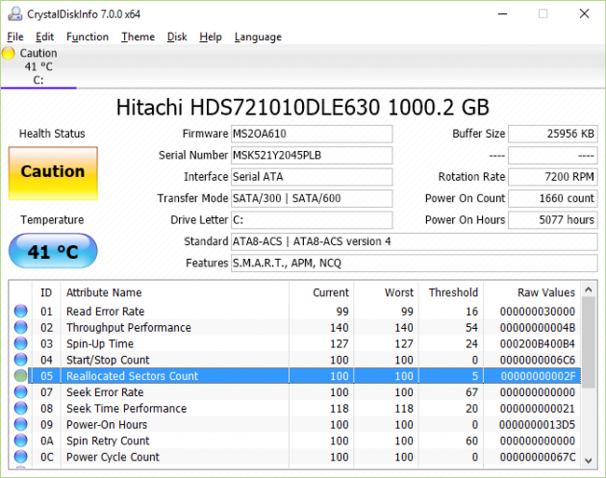Image resolution: width=606 pixels, height=478 pixels.
Task: Click the 41 °C temperature button
Action: (53, 253)
